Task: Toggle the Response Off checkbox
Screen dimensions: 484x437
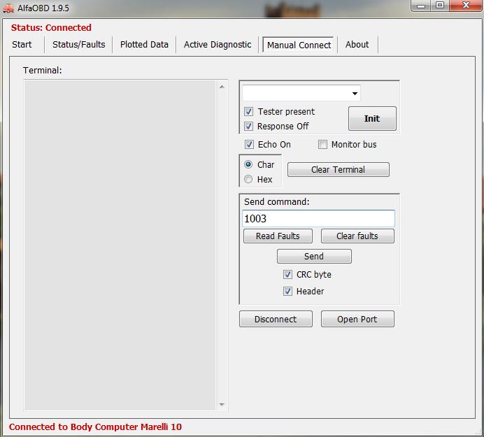Action: coord(248,126)
